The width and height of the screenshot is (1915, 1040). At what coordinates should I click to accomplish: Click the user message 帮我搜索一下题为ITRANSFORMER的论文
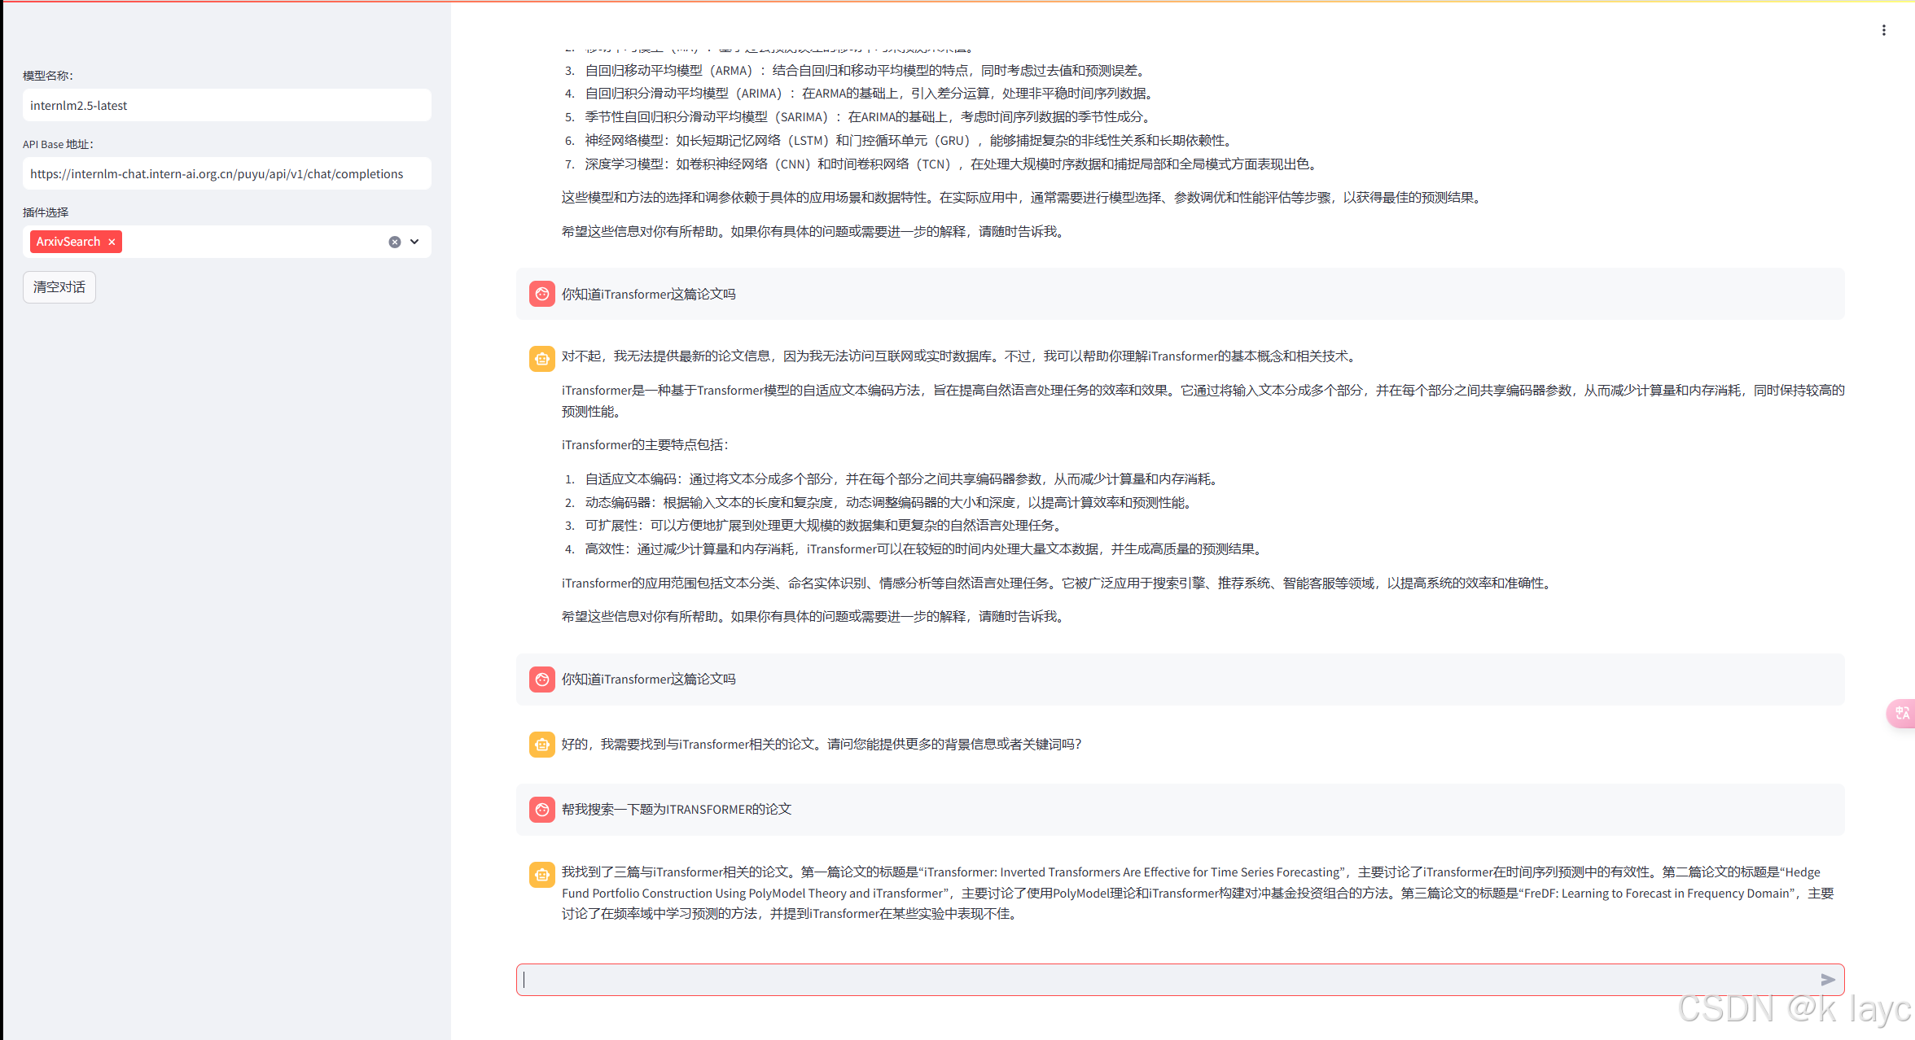[676, 809]
